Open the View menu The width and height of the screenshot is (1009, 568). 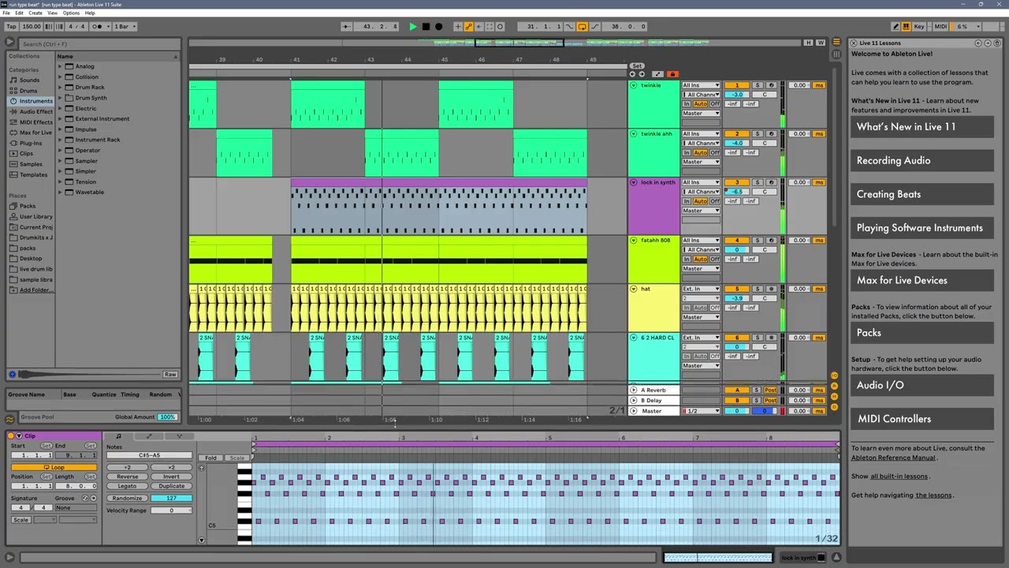(53, 13)
